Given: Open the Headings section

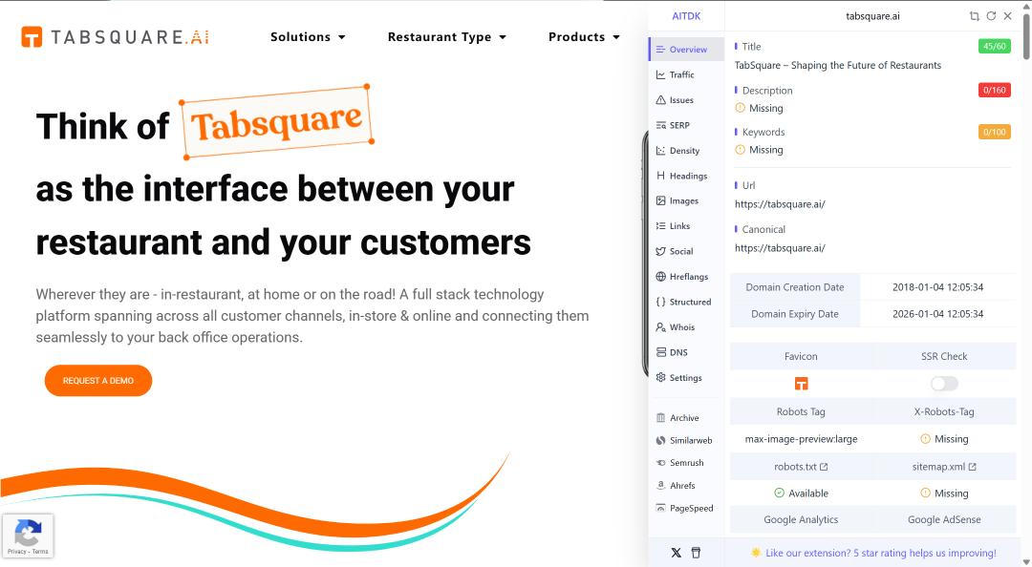Looking at the screenshot, I should [x=686, y=176].
